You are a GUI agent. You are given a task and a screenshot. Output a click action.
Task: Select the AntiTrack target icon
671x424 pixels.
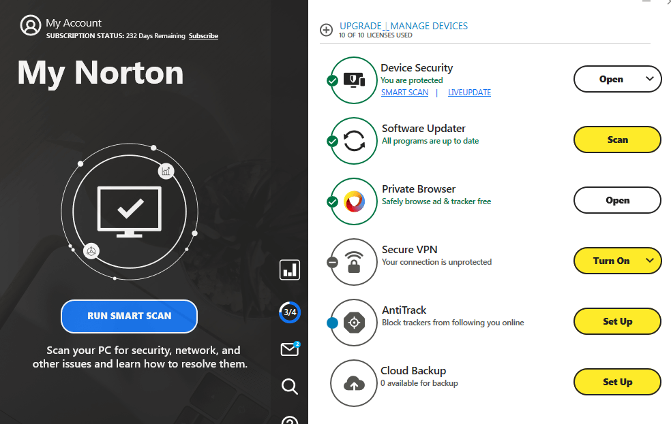click(355, 323)
